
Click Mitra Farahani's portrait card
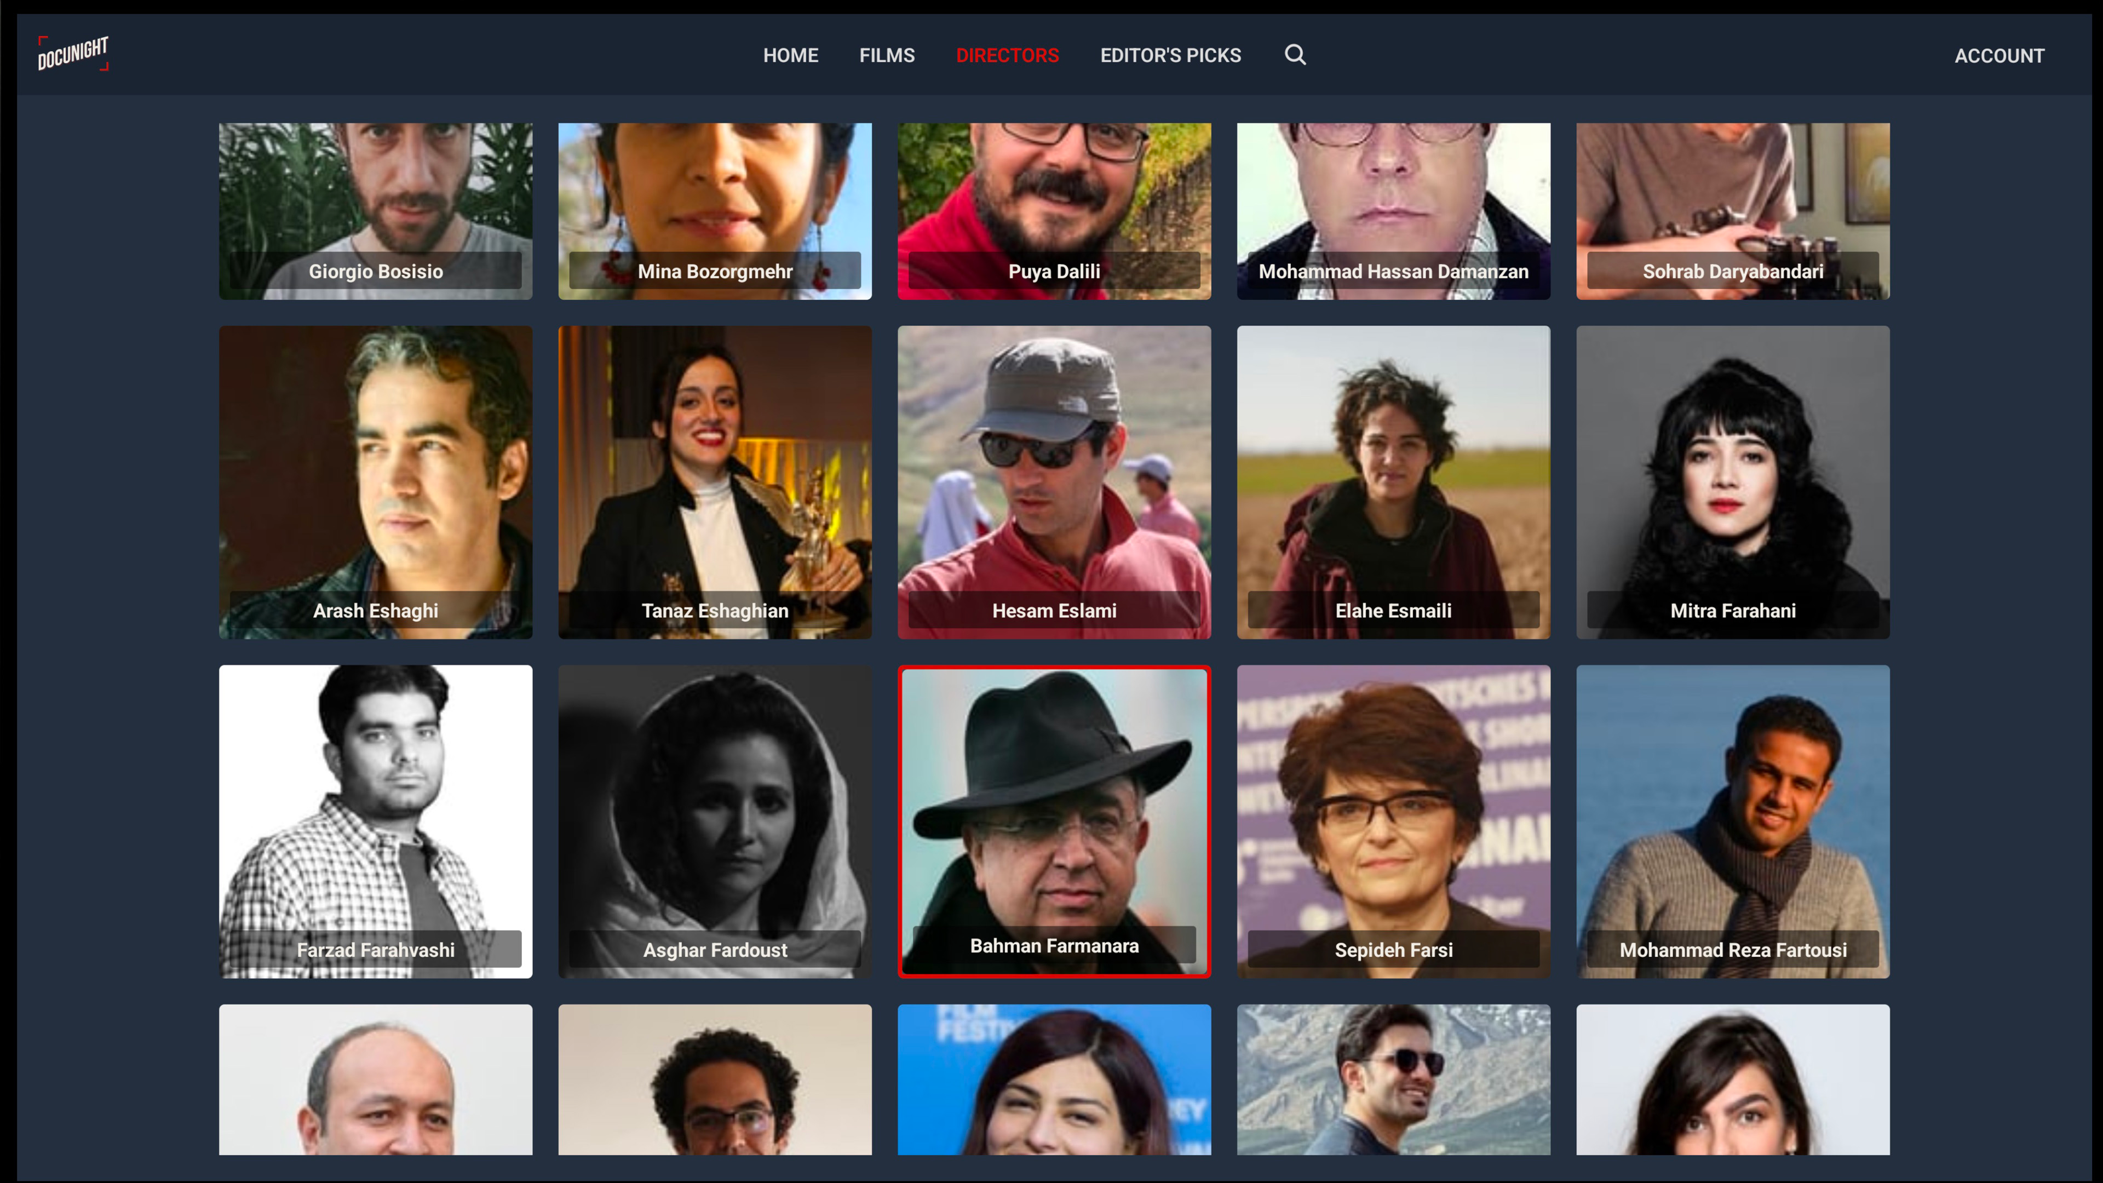1733,483
